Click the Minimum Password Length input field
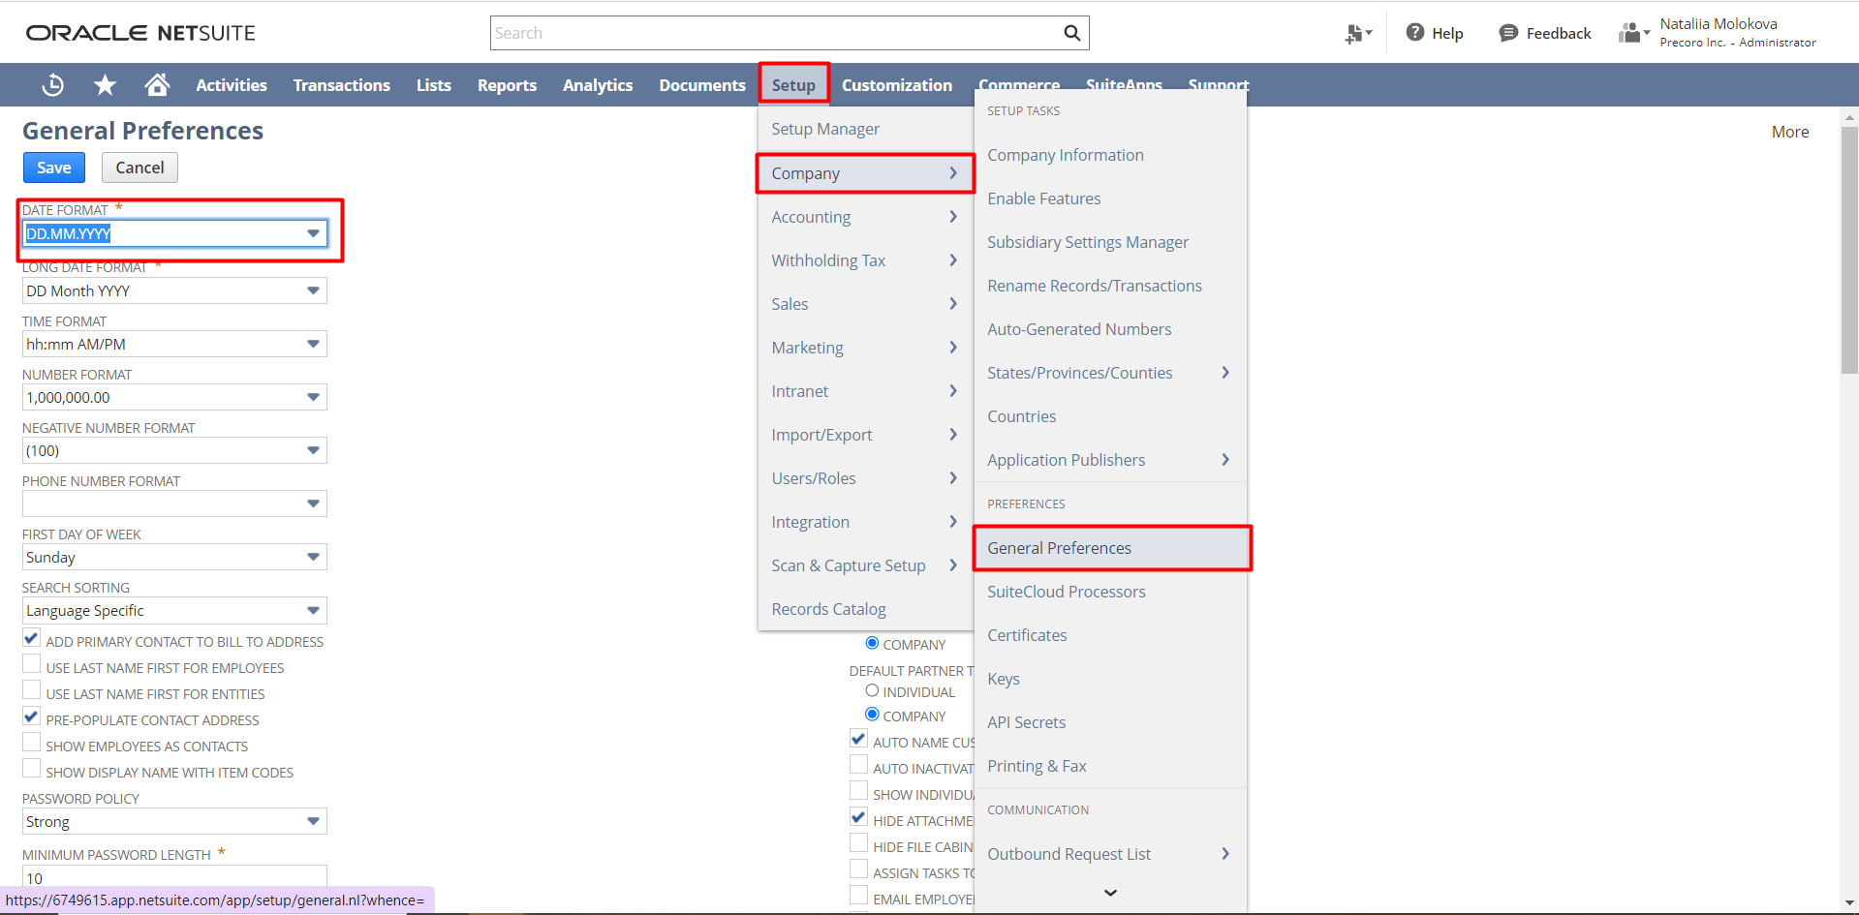The width and height of the screenshot is (1859, 915). [x=173, y=877]
